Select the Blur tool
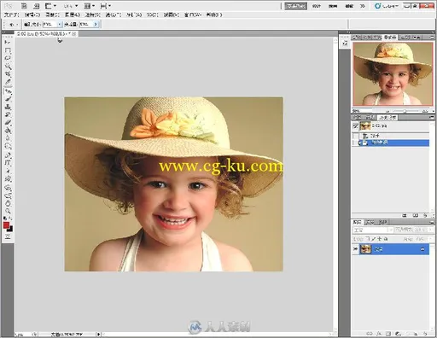This screenshot has height=338, width=437. tap(8, 138)
